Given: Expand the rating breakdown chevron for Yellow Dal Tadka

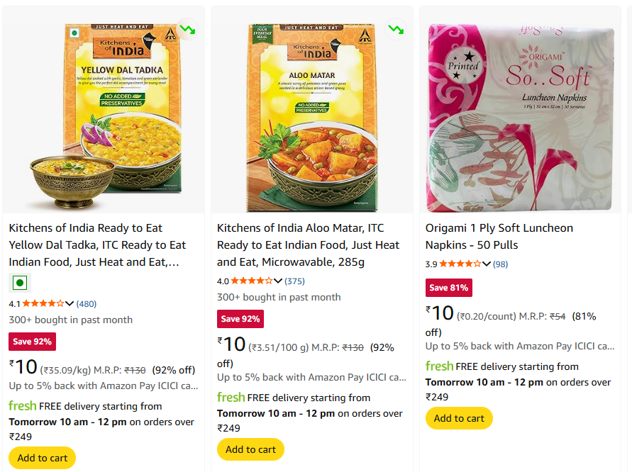Looking at the screenshot, I should (70, 303).
